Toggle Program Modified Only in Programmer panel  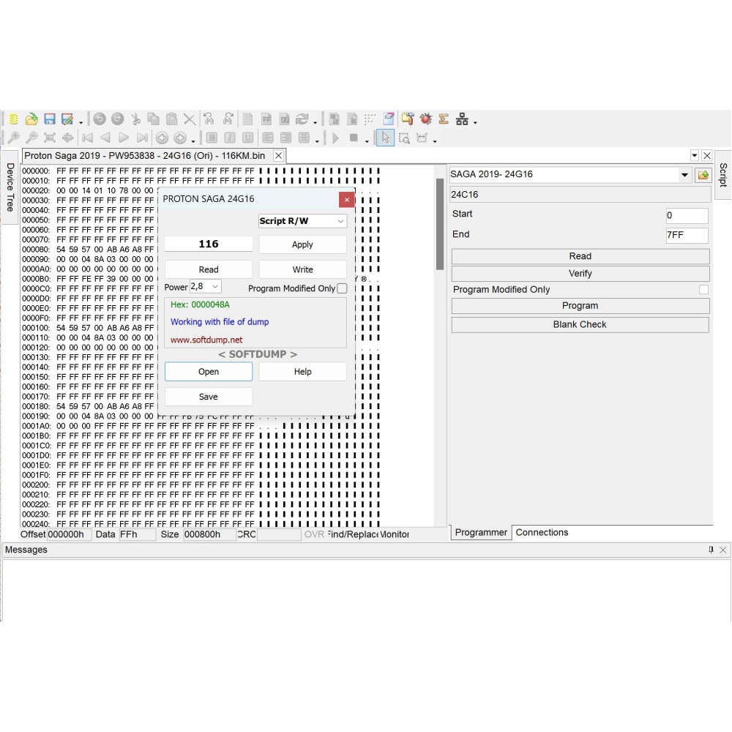point(704,290)
